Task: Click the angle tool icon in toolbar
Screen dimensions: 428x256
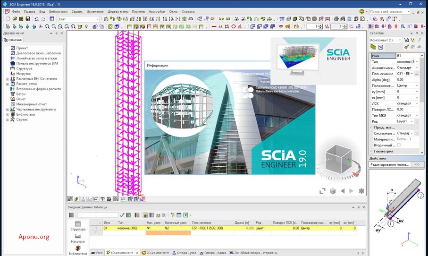Action: coord(240,26)
